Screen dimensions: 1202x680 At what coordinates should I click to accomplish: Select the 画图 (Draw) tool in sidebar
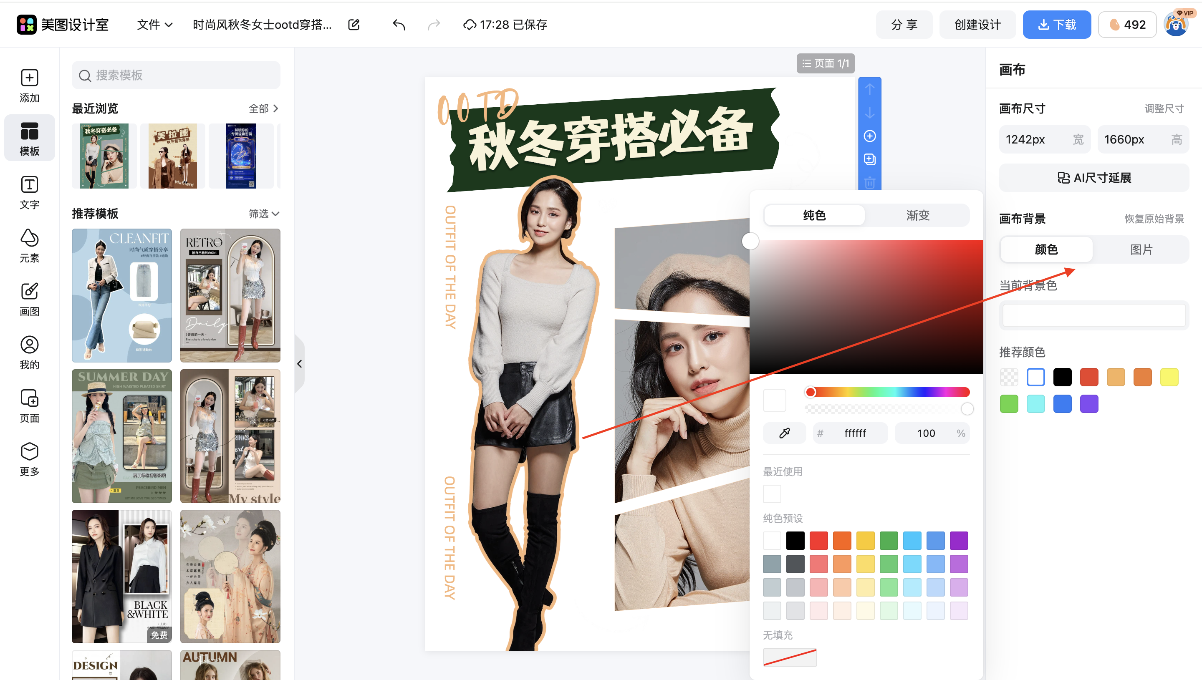(x=29, y=299)
